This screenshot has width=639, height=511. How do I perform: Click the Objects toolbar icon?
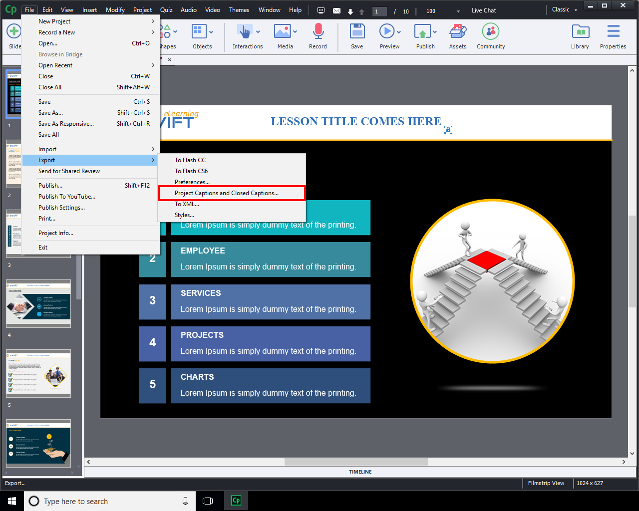pos(199,31)
